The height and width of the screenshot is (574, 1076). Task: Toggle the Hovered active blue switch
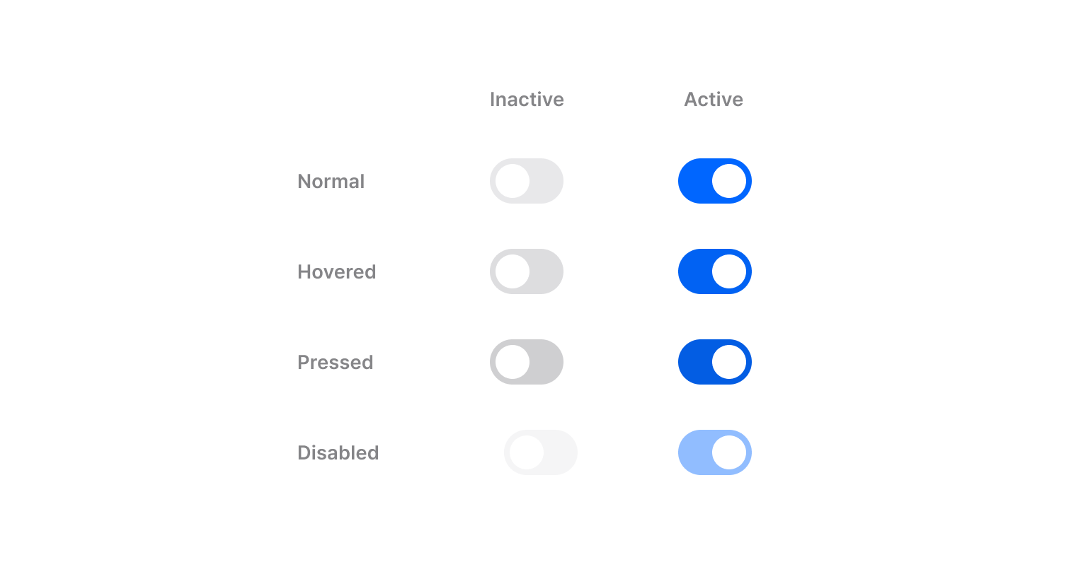tap(715, 271)
